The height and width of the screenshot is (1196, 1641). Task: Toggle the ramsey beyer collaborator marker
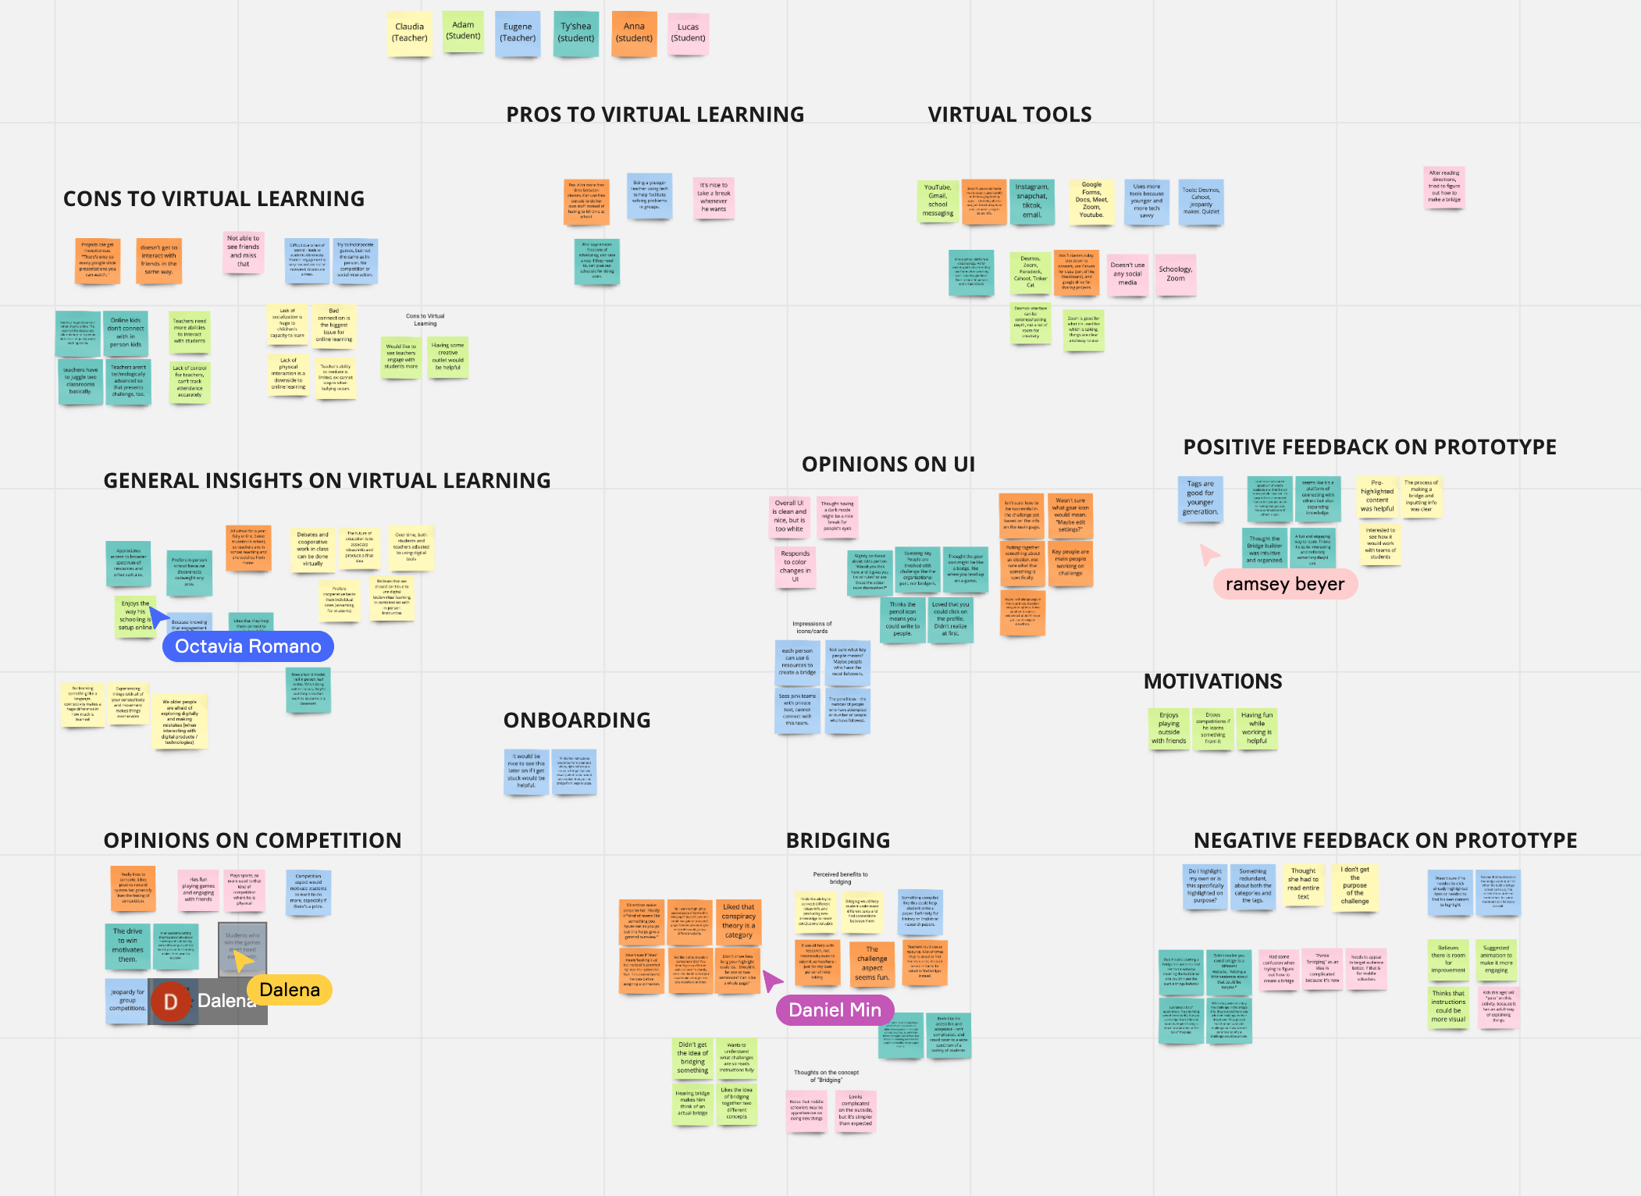1283,585
